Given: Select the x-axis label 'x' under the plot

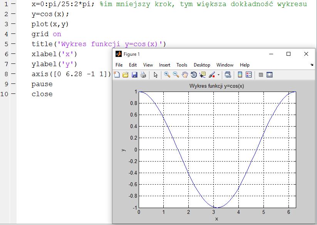Looking at the screenshot, I should (217, 219).
